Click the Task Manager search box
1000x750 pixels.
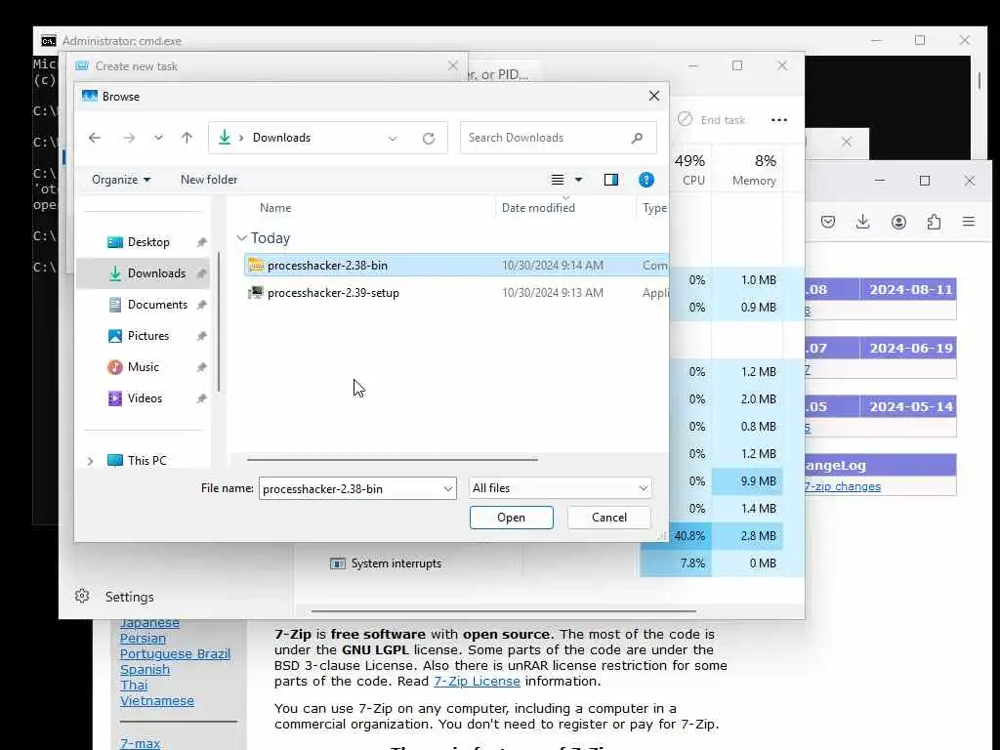point(504,74)
